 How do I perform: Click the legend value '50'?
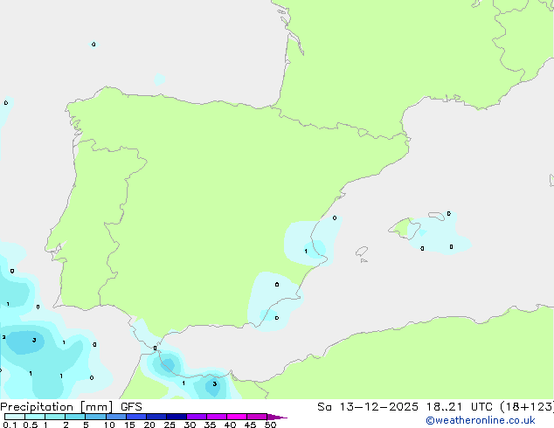(270, 425)
